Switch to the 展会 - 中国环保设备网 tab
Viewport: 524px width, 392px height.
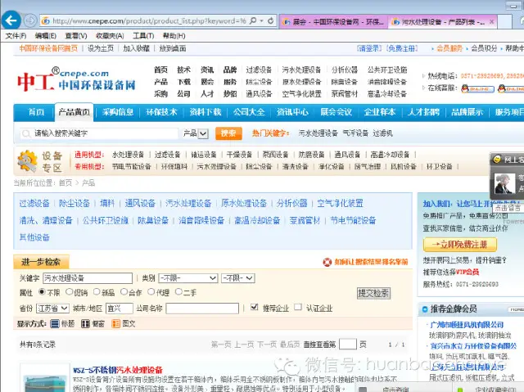coord(333,22)
